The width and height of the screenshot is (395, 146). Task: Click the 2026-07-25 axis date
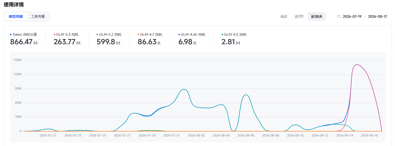tap(98, 135)
